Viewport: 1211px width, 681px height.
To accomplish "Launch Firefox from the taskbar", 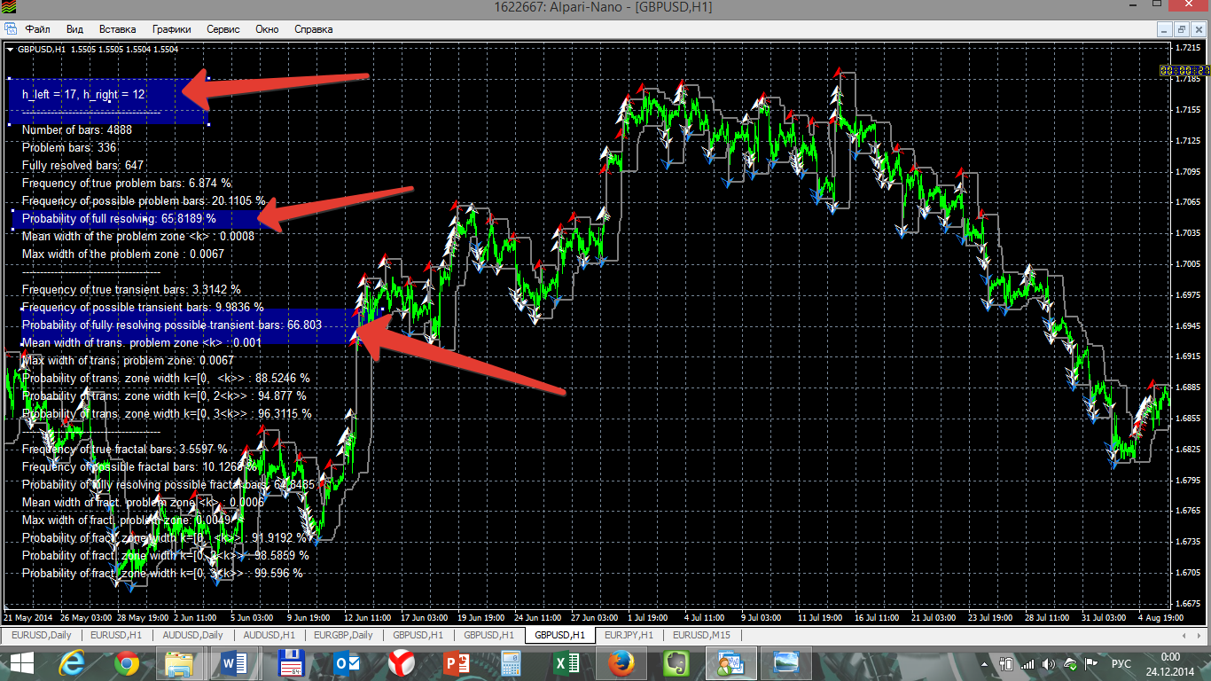I will pos(621,663).
